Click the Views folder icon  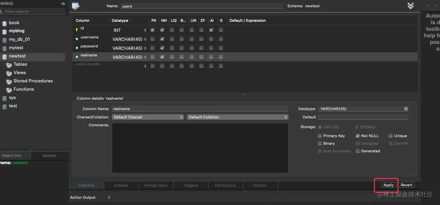click(x=9, y=73)
